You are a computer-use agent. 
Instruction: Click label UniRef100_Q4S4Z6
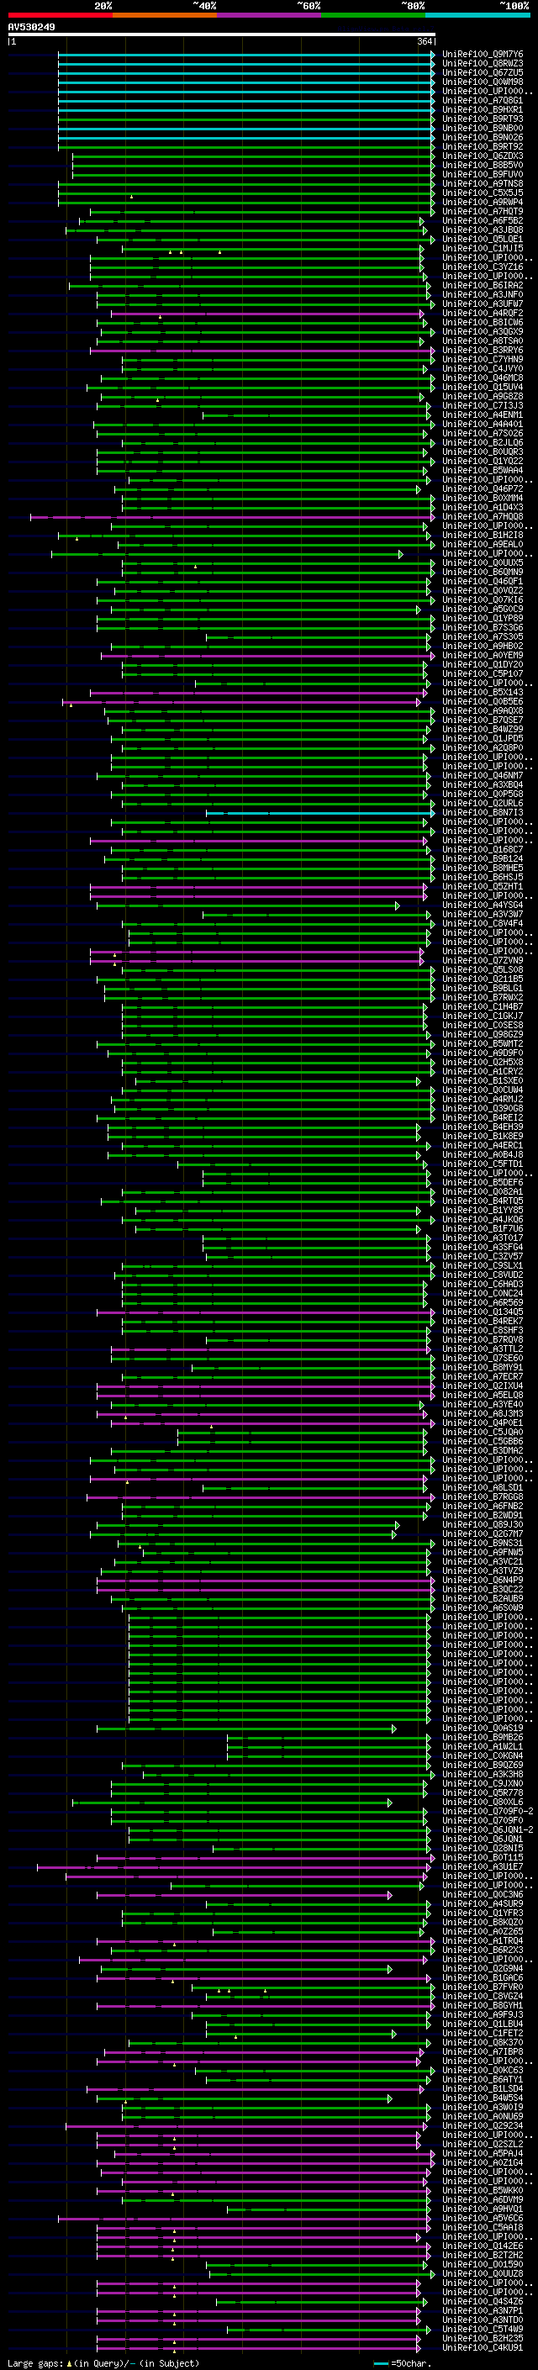(483, 2302)
